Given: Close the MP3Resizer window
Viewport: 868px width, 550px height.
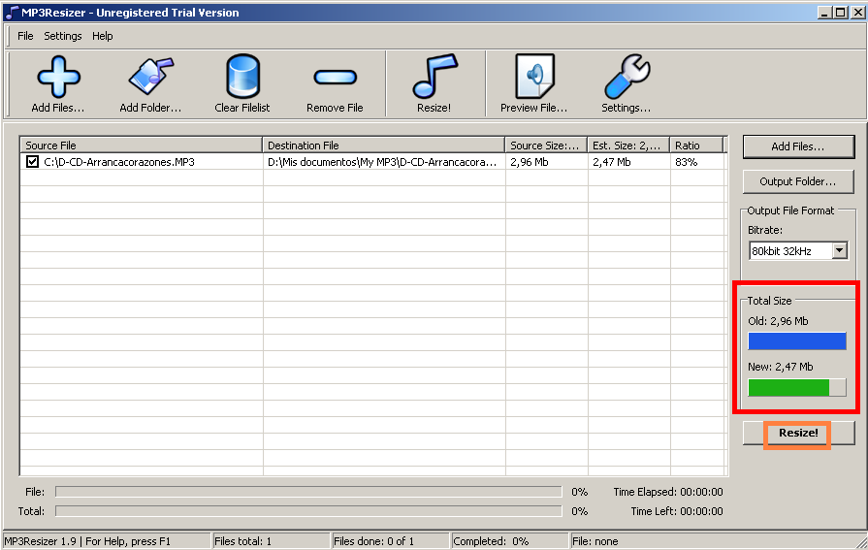Looking at the screenshot, I should click(858, 13).
